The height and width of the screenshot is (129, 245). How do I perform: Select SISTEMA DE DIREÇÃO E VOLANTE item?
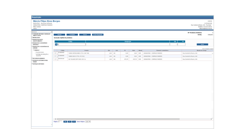pyautogui.click(x=42, y=55)
